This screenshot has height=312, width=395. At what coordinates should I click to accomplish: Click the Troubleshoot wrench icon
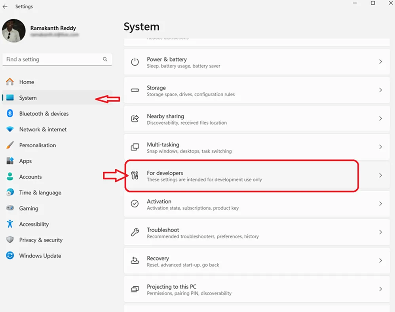tap(135, 232)
